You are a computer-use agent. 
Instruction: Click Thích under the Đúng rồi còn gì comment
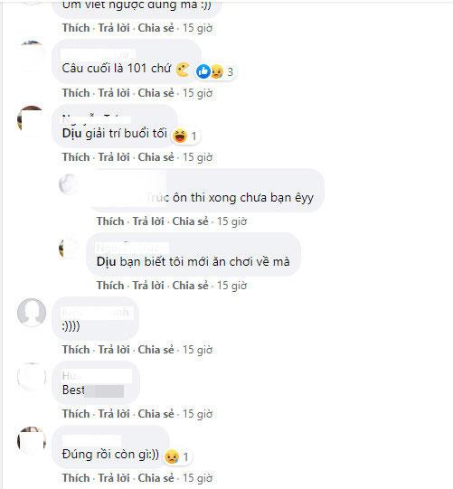coord(76,477)
